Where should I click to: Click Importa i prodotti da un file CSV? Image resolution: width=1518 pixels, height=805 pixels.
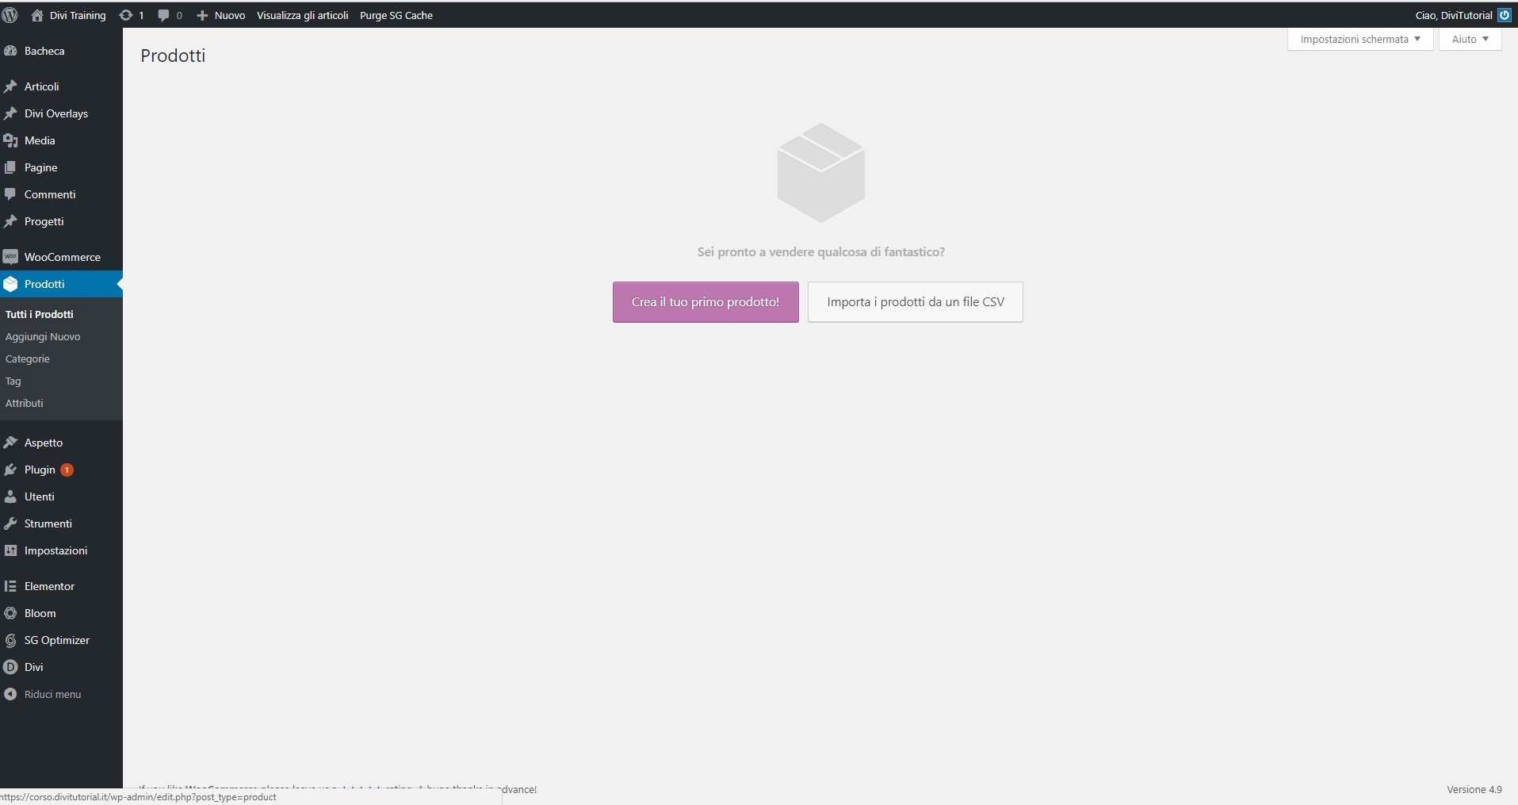coord(915,302)
